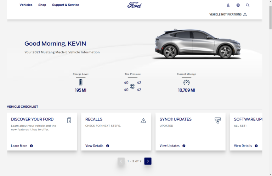
Task: Click the Mustang Mach-E vehicle image
Action: tap(198, 44)
